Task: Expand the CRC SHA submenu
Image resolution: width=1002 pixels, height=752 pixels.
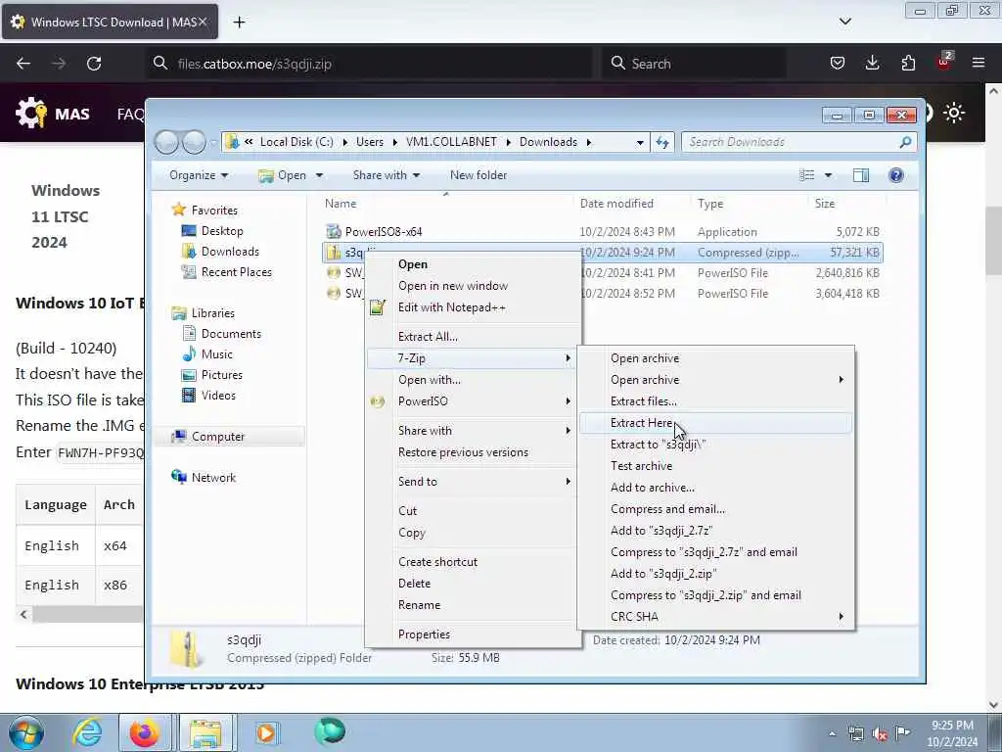Action: point(715,617)
